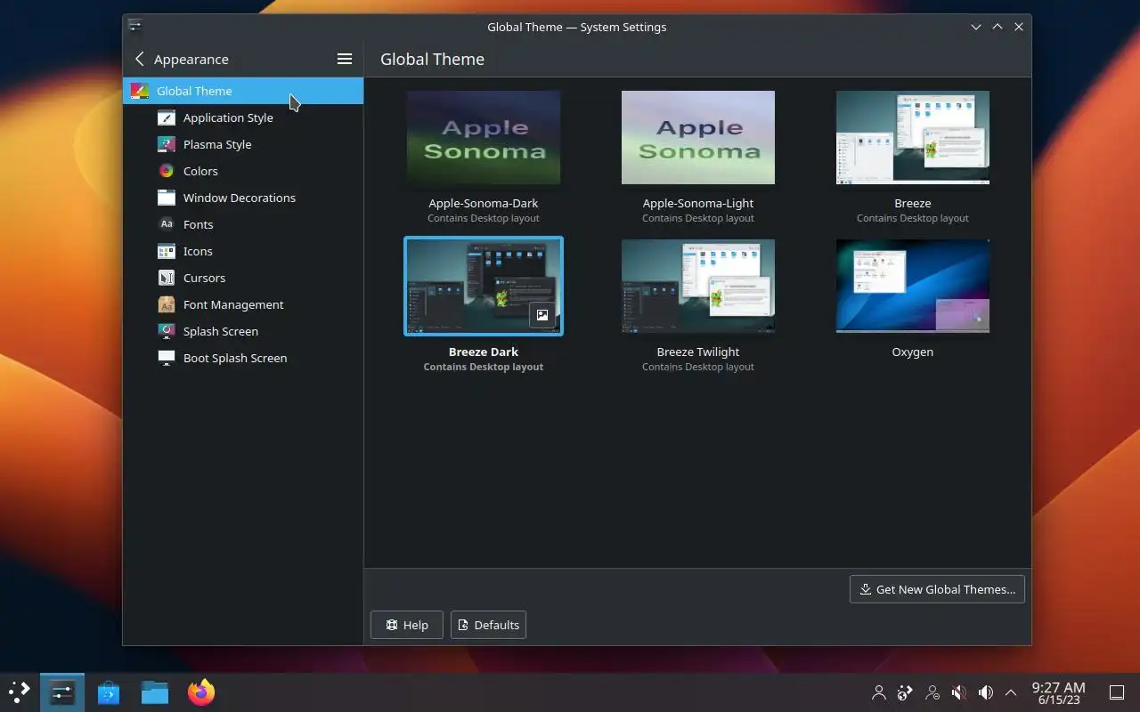Open Dolphin file manager from taskbar
Image resolution: width=1140 pixels, height=712 pixels.
pyautogui.click(x=155, y=692)
